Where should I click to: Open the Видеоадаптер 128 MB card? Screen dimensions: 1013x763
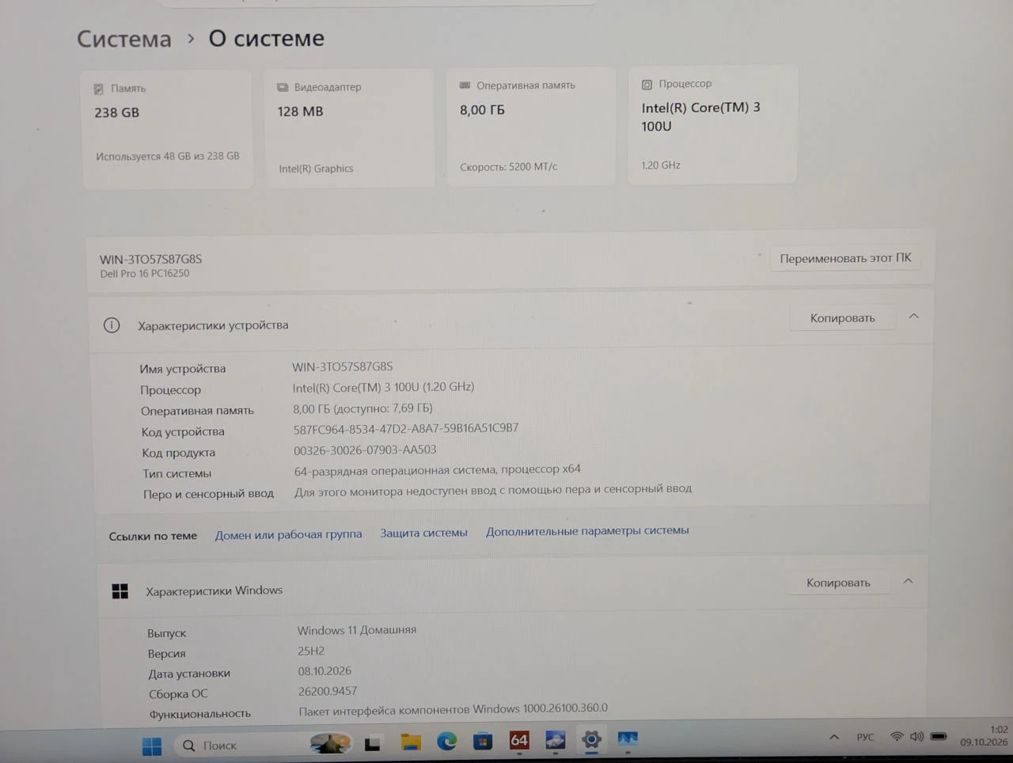pyautogui.click(x=349, y=128)
